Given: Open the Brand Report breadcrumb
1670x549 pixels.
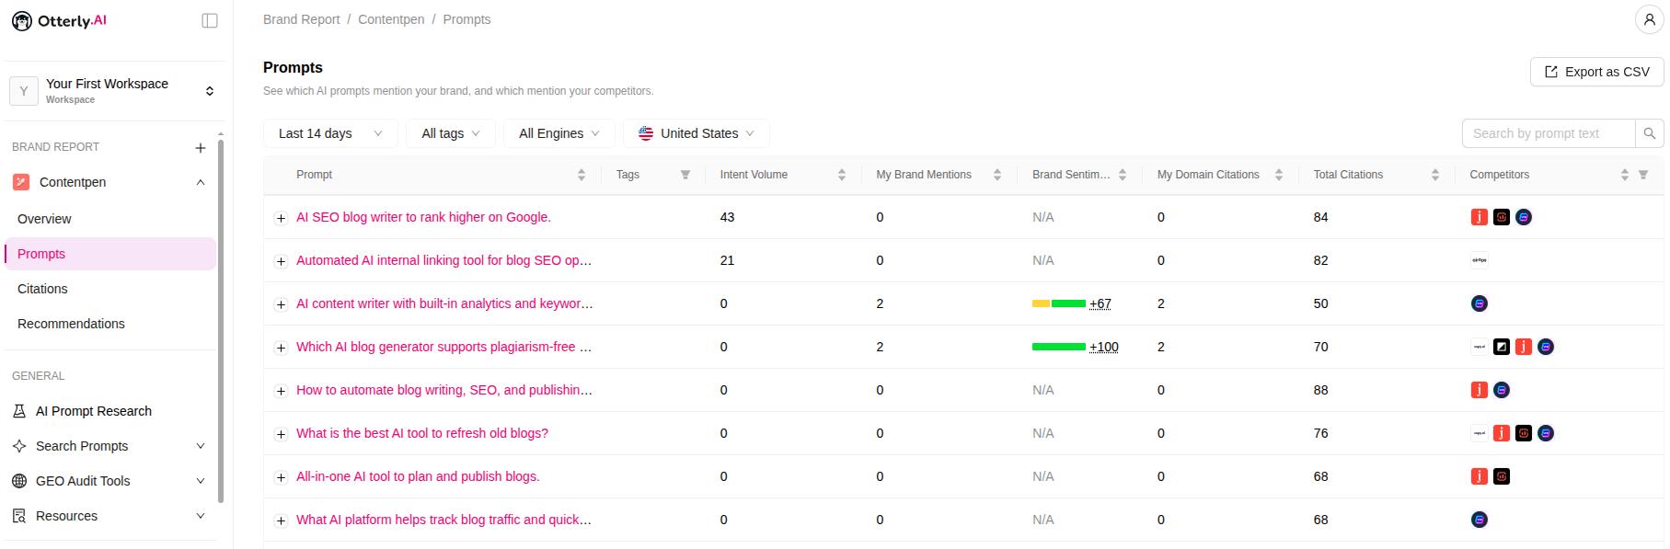Looking at the screenshot, I should click(x=301, y=19).
